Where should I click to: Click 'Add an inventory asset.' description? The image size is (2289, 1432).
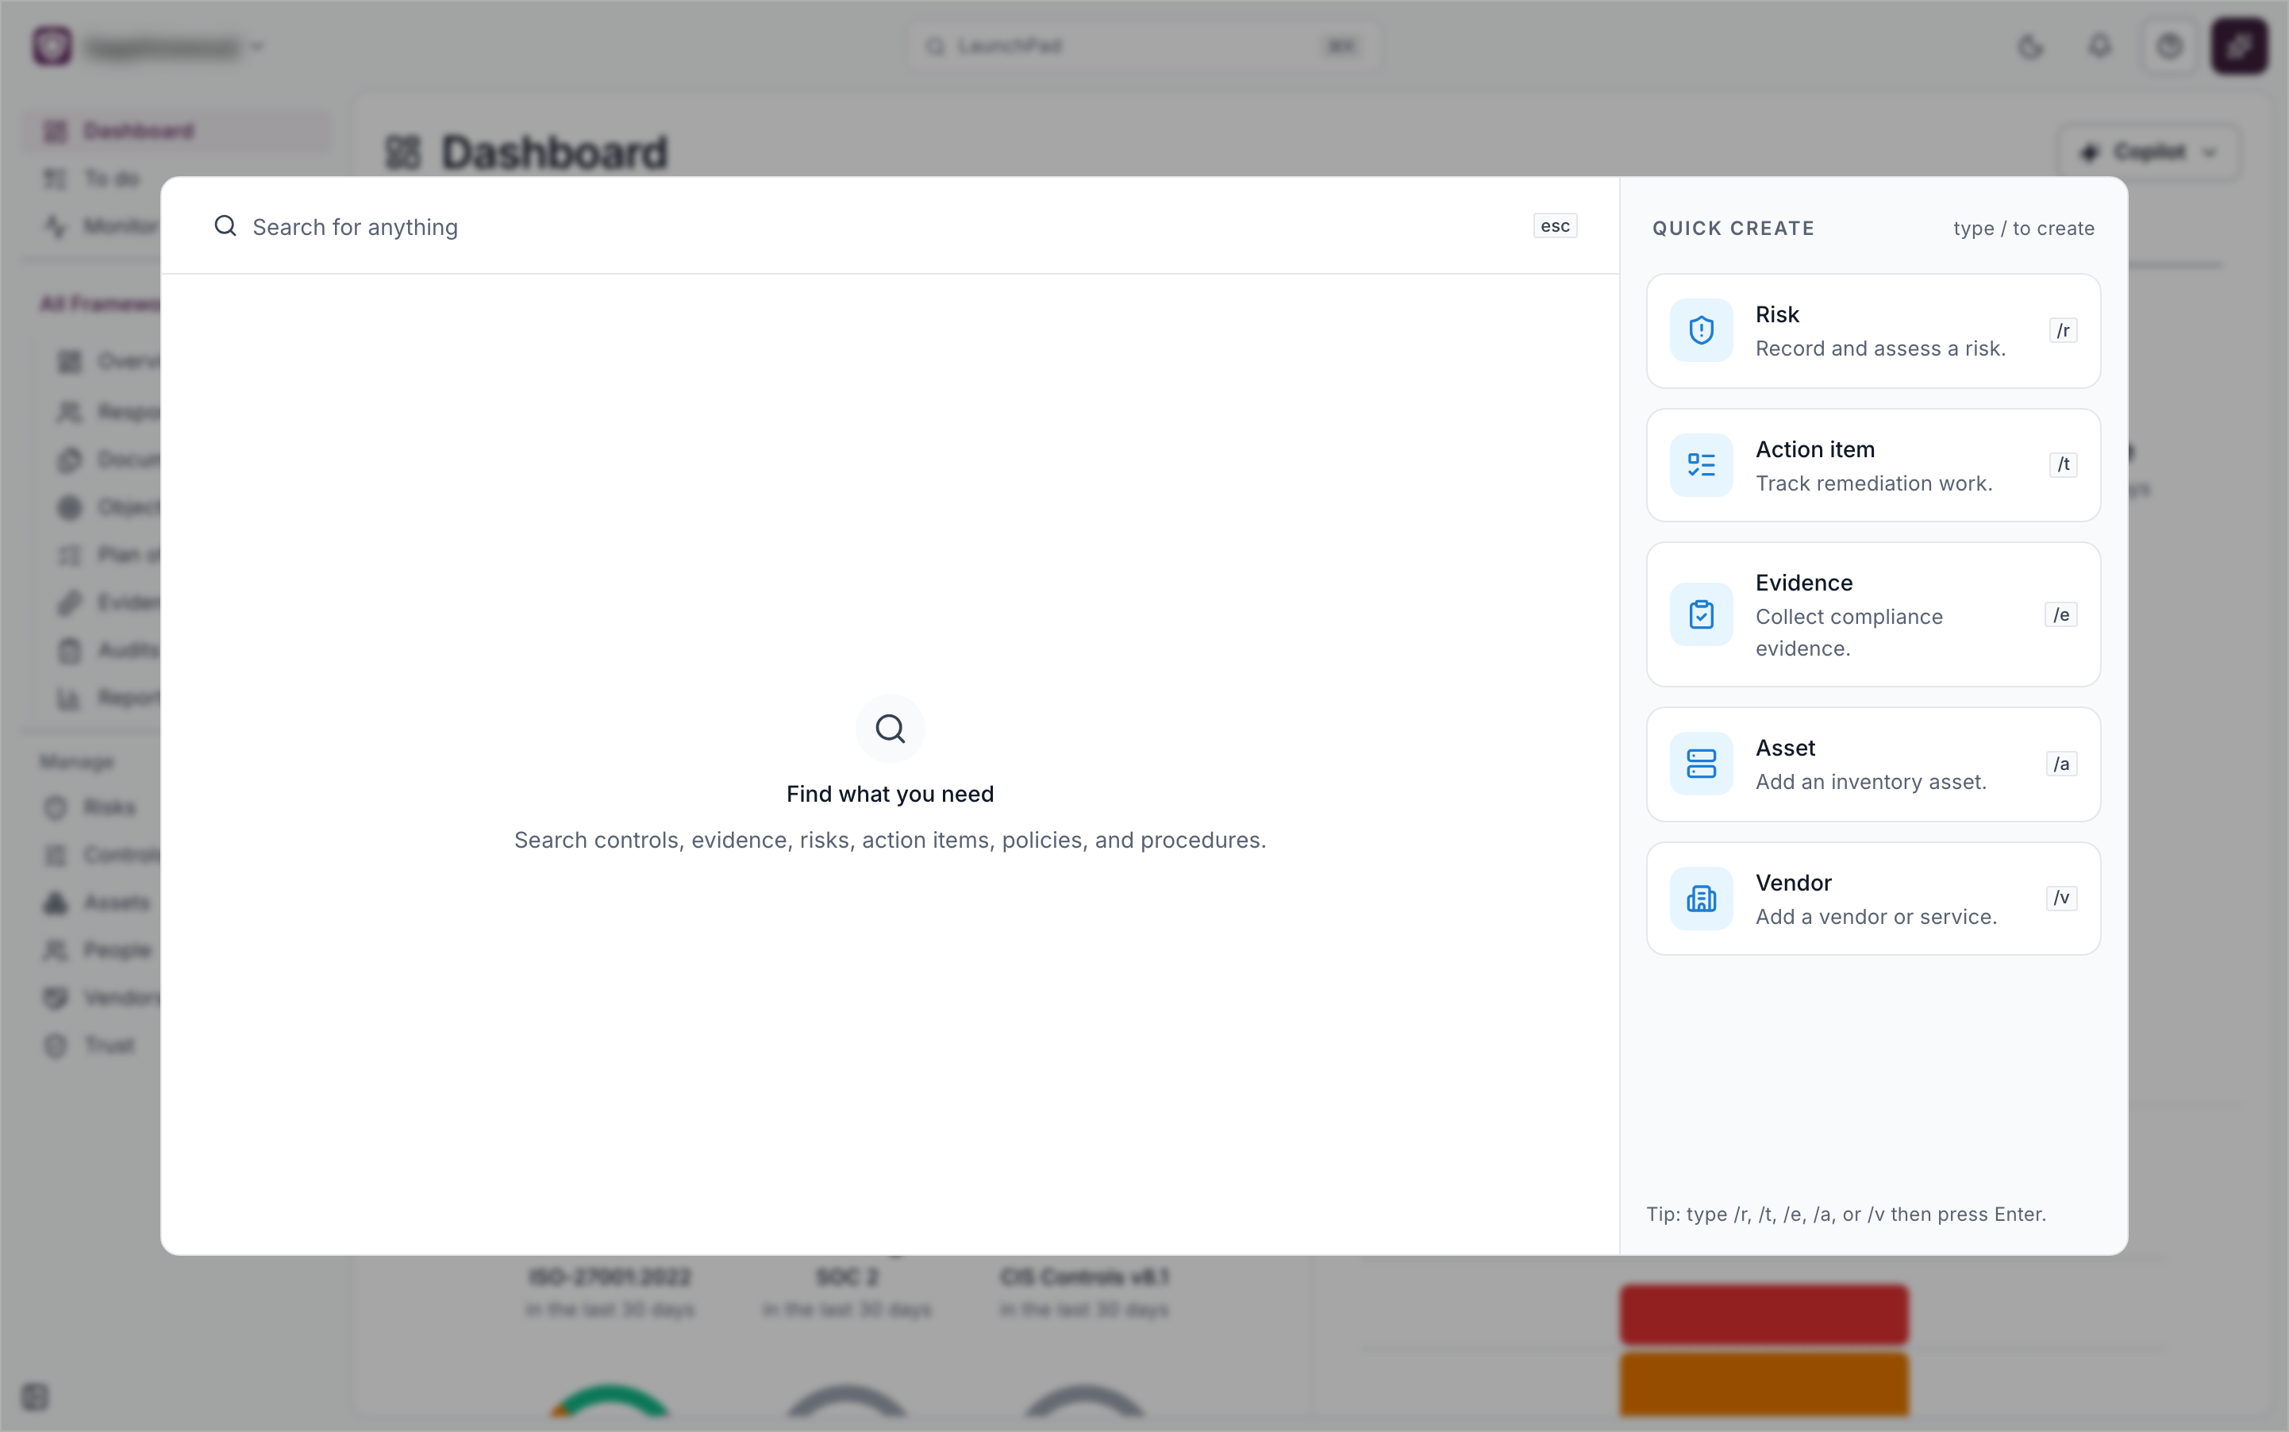pos(1871,783)
